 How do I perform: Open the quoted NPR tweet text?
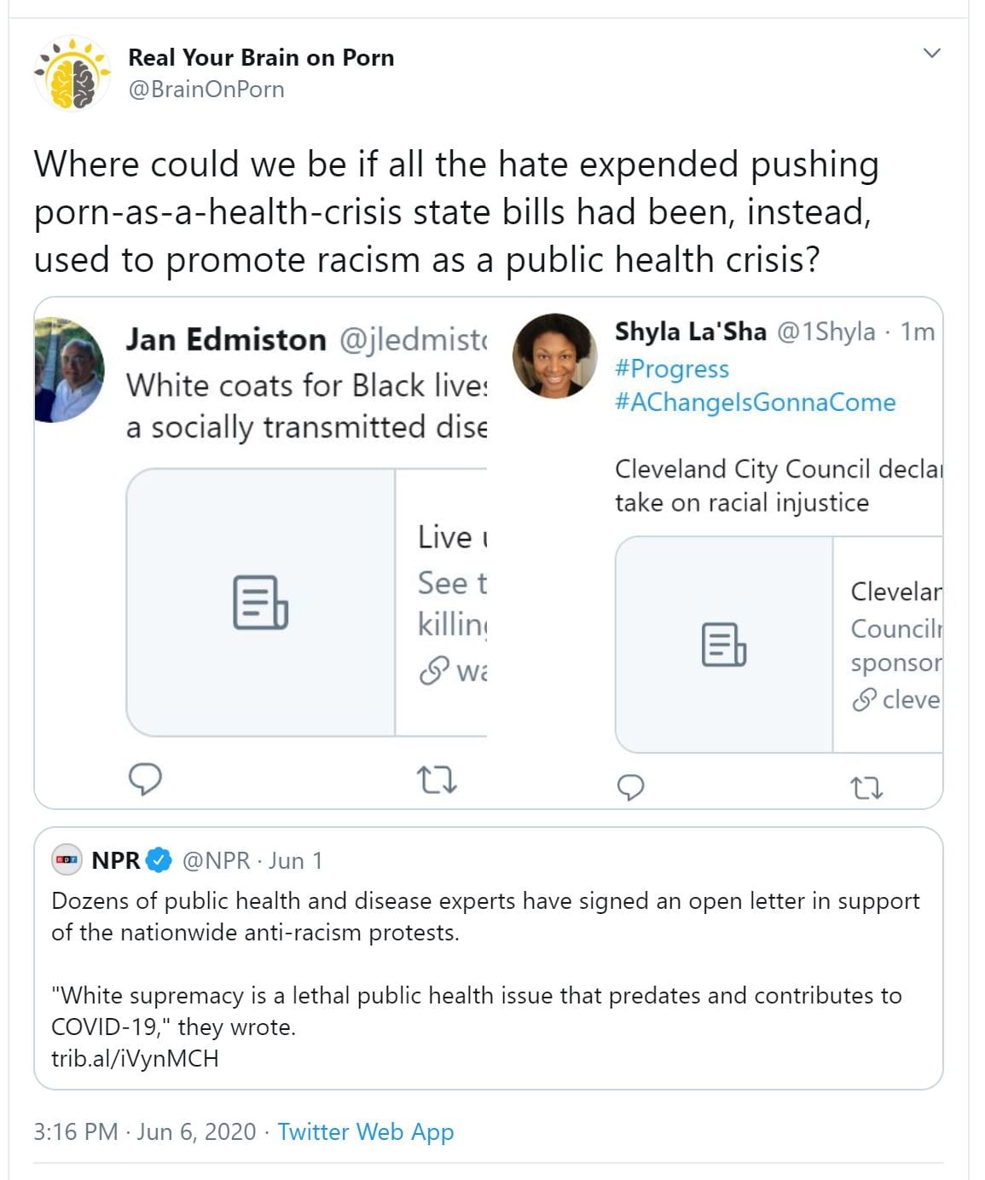tap(484, 917)
